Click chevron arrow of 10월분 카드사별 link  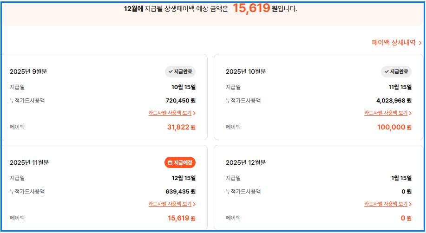click(410, 113)
